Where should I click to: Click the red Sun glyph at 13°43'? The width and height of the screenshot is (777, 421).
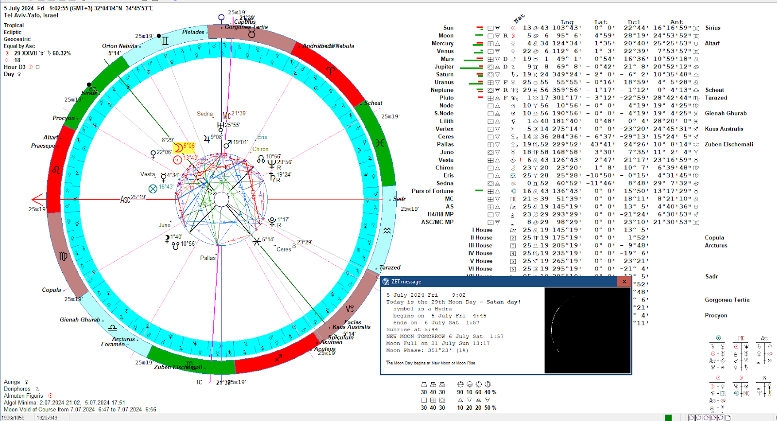click(x=178, y=159)
